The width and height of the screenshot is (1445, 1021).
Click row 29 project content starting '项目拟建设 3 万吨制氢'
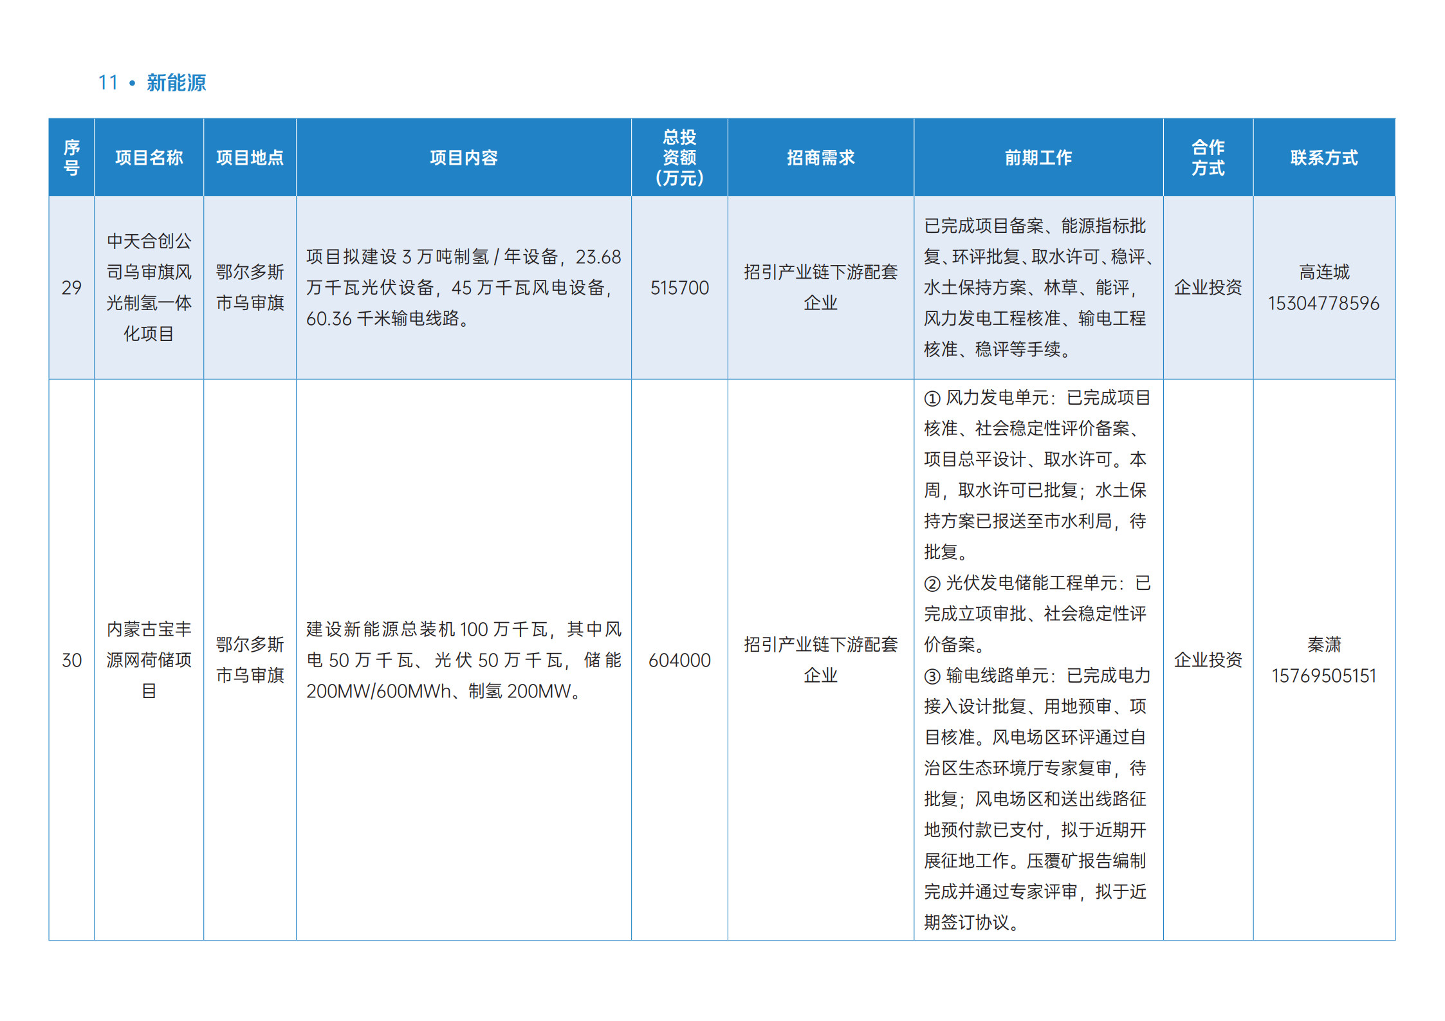point(463,288)
